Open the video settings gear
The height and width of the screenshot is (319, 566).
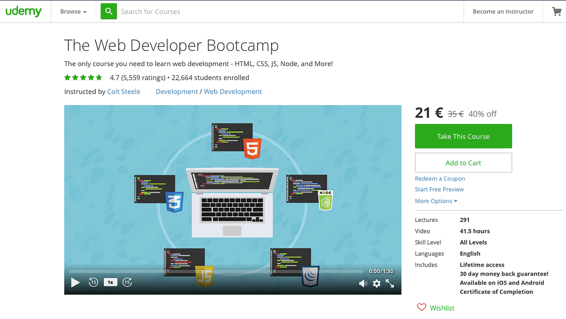coord(376,283)
